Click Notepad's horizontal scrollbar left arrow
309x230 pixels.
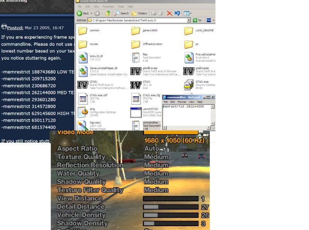165,128
